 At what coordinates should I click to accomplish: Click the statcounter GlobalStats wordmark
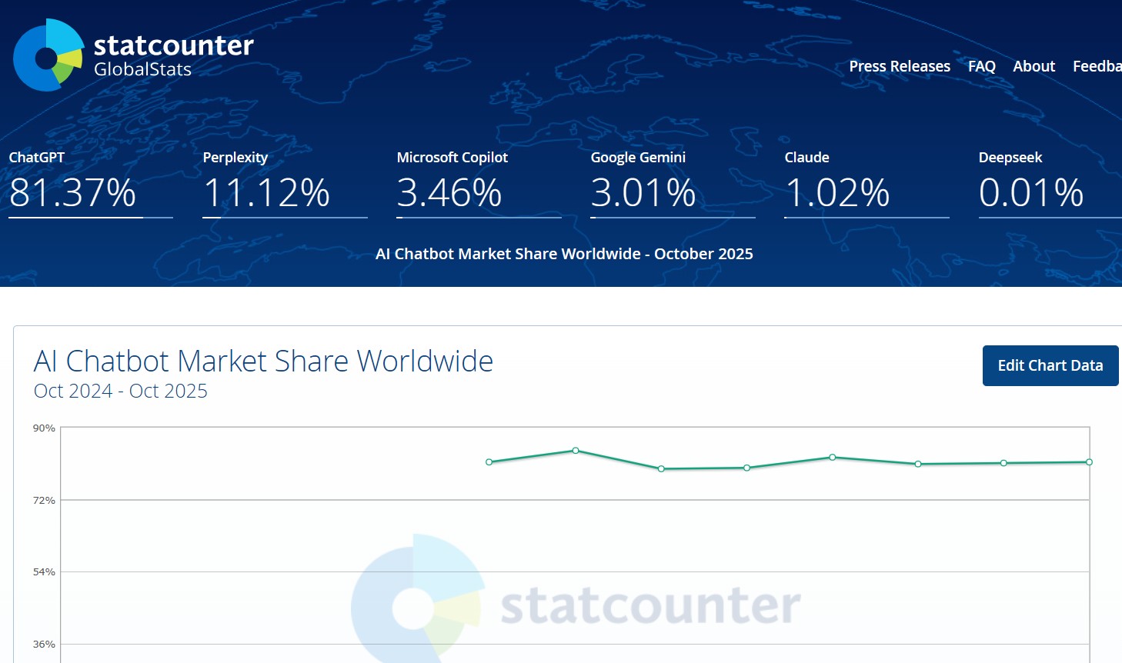[173, 55]
